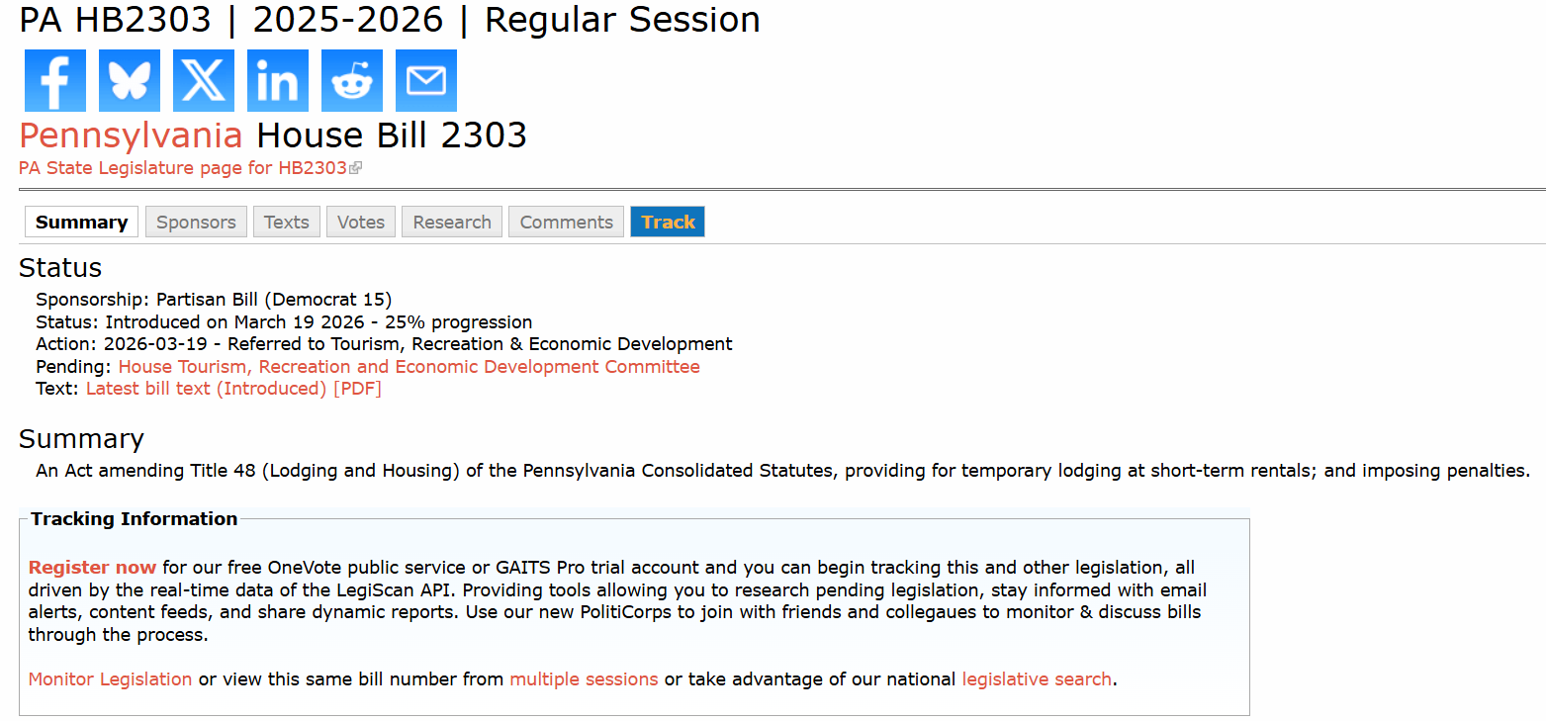
Task: Click the blue Track button
Action: (668, 222)
